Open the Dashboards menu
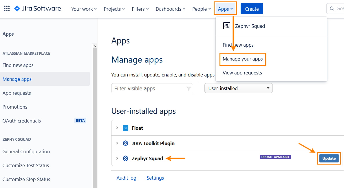The image size is (344, 188). pos(171,9)
